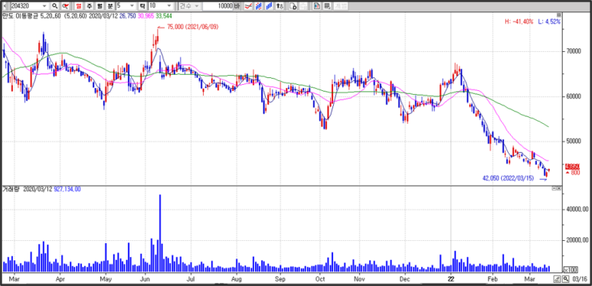
Task: Switch to line chart icon
Action: pyautogui.click(x=248, y=6)
